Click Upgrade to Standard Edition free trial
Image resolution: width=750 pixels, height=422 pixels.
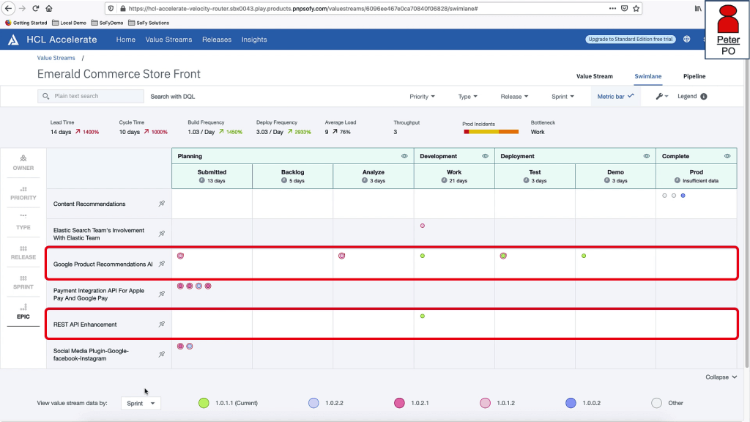click(x=630, y=40)
